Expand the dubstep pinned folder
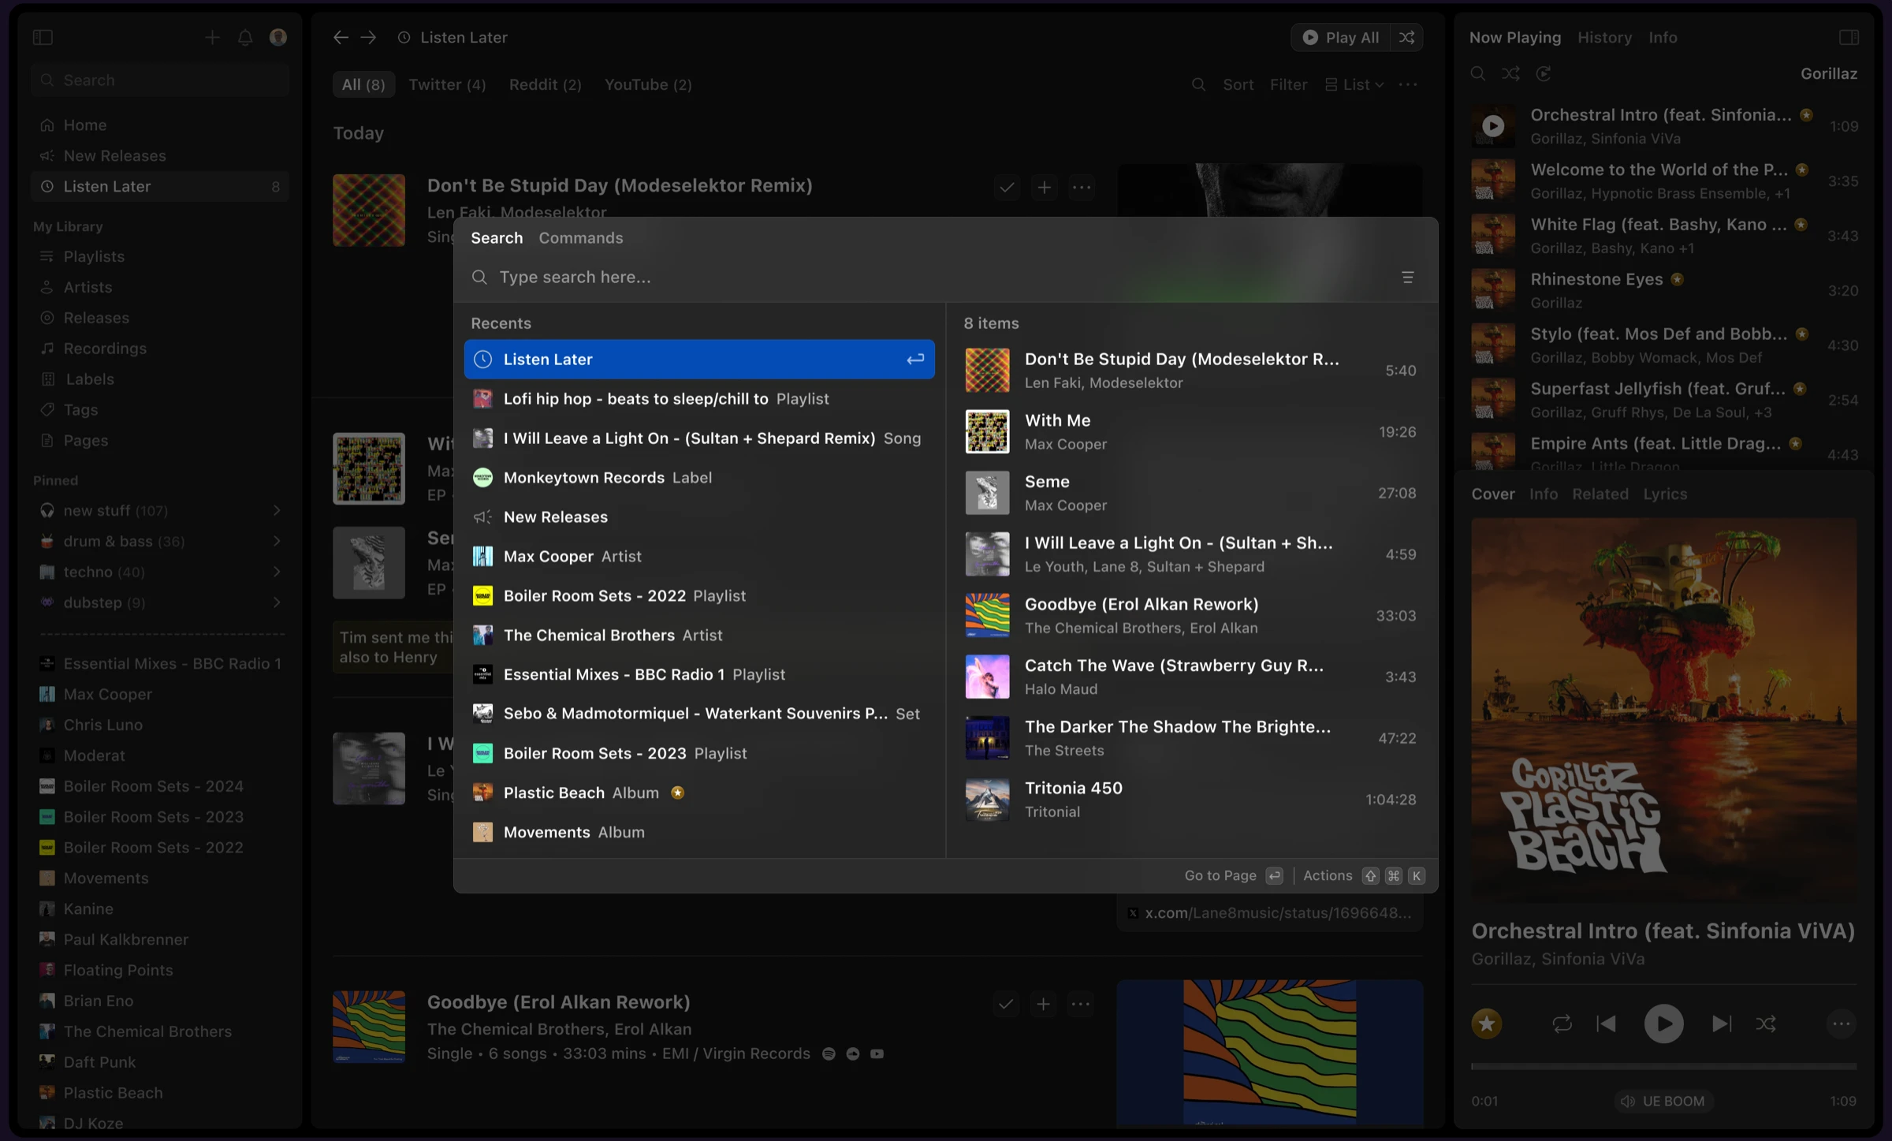Image resolution: width=1892 pixels, height=1141 pixels. click(x=277, y=602)
